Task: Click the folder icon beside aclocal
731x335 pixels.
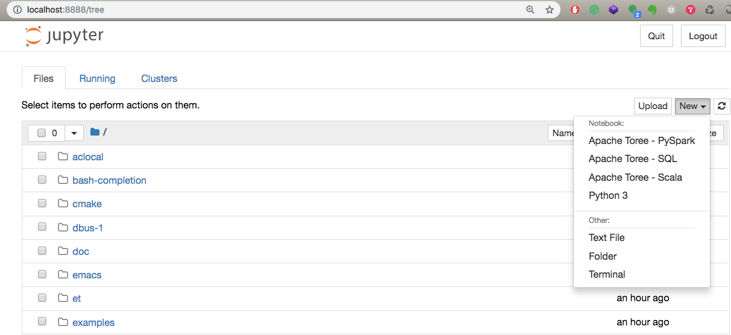Action: click(x=63, y=157)
